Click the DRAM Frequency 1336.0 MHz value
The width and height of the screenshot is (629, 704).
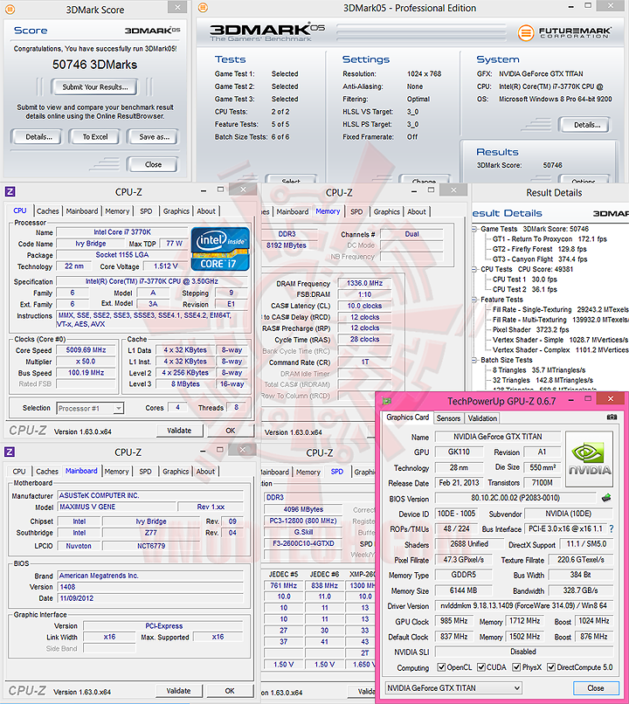click(364, 283)
